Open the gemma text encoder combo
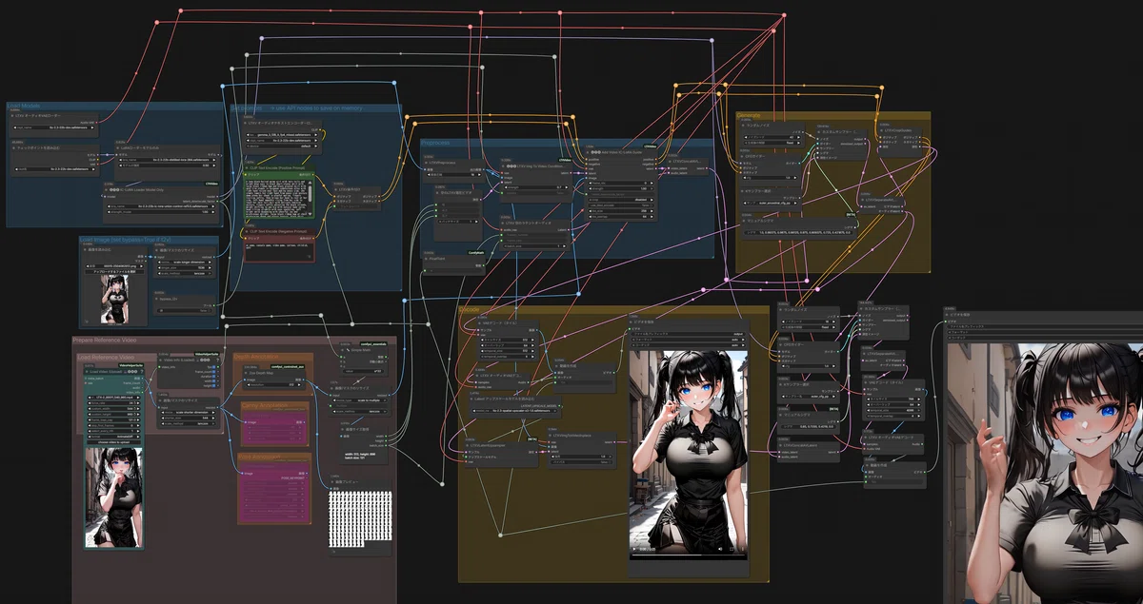Screen dimensions: 1143x604 click(282, 135)
